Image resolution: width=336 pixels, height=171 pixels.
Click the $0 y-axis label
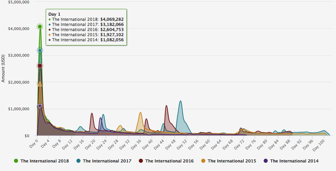[x=27, y=136]
